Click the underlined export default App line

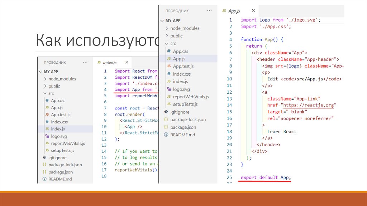tap(266, 177)
